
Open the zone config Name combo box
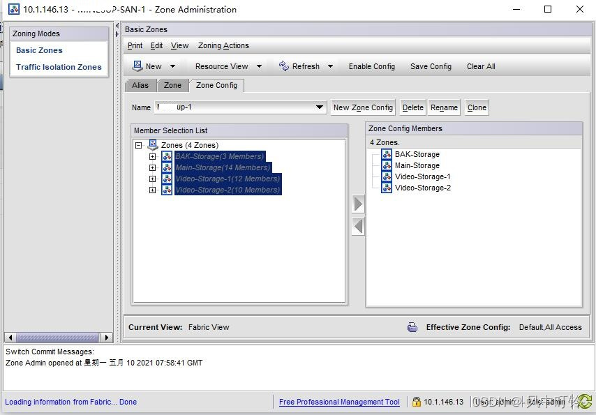(240, 107)
